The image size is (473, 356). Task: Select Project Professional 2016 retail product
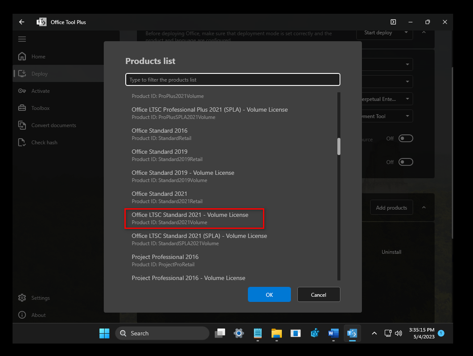click(233, 261)
